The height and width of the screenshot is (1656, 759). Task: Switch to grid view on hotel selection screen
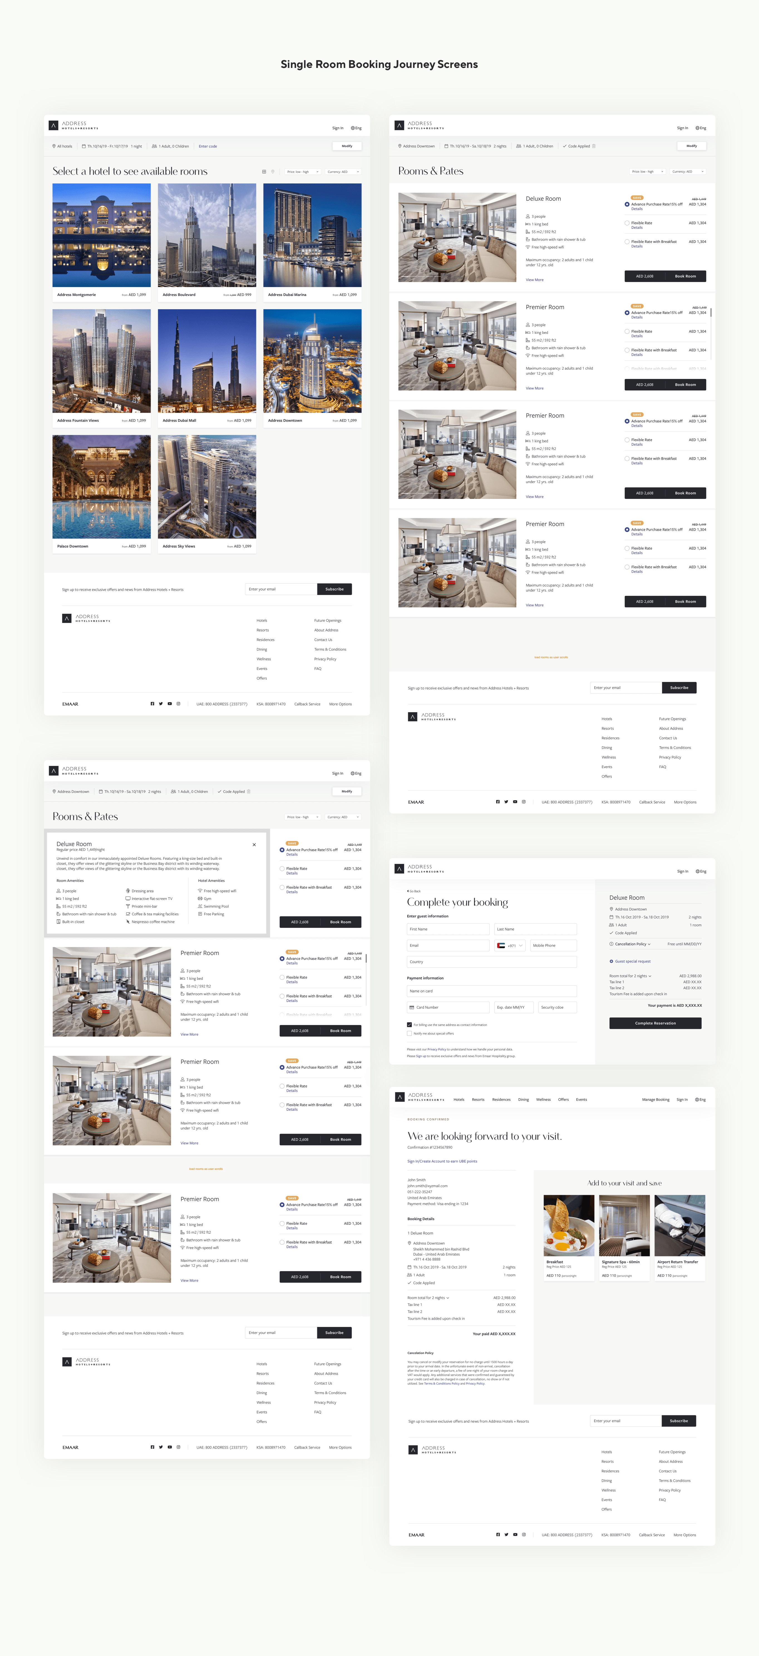coord(263,172)
